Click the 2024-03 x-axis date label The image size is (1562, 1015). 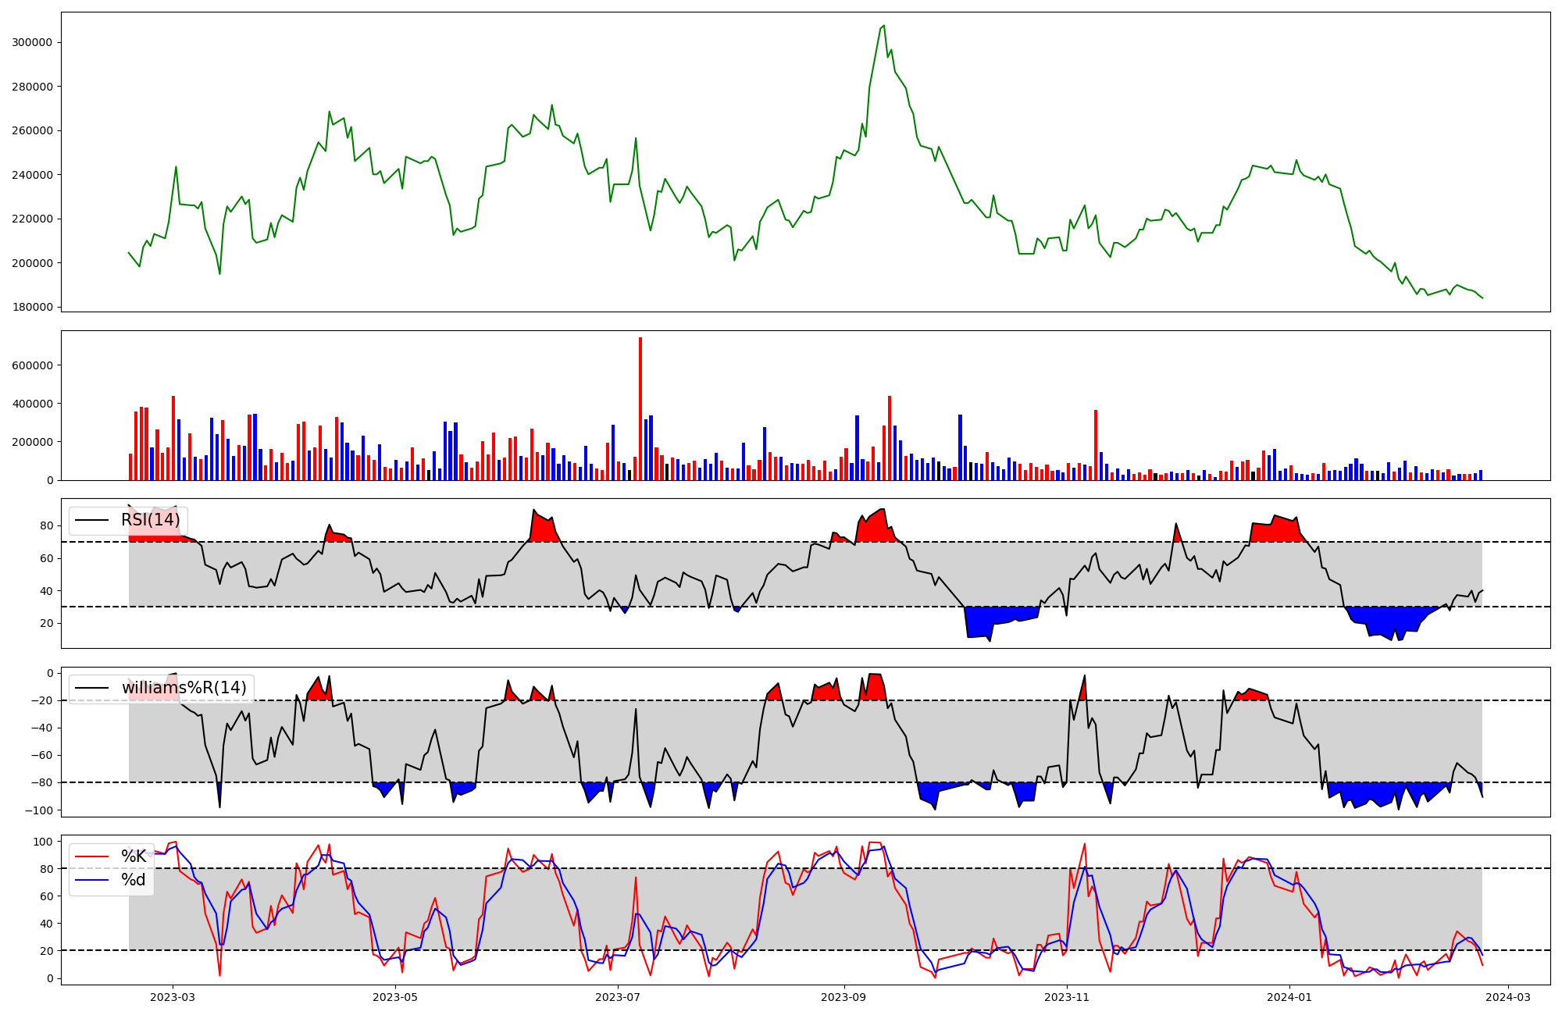point(1507,997)
